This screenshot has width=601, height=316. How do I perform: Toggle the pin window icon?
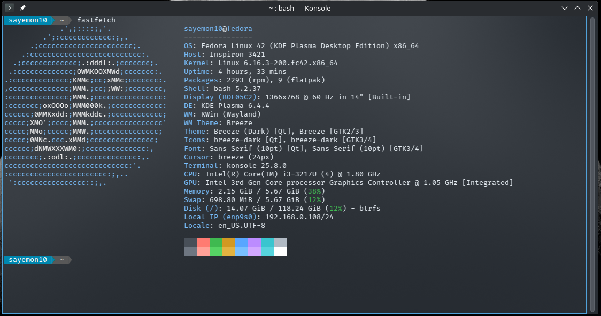pos(22,8)
